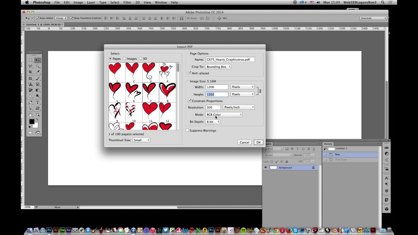418x235 pixels.
Task: Change screen mode in toolbox
Action: tap(38, 133)
